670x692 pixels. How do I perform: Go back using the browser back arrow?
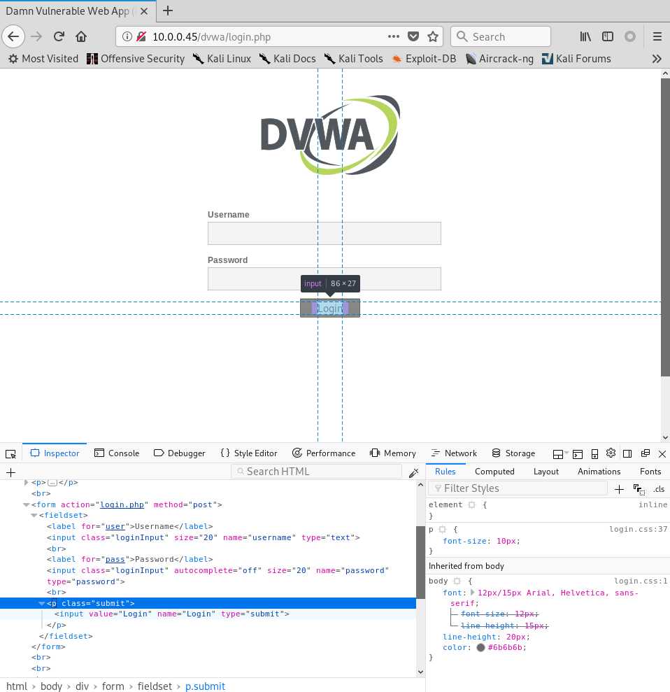pos(13,36)
